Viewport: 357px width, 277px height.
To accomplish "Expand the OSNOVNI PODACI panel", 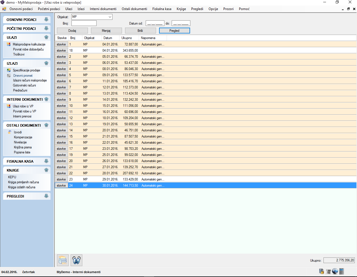I will 46,20.
